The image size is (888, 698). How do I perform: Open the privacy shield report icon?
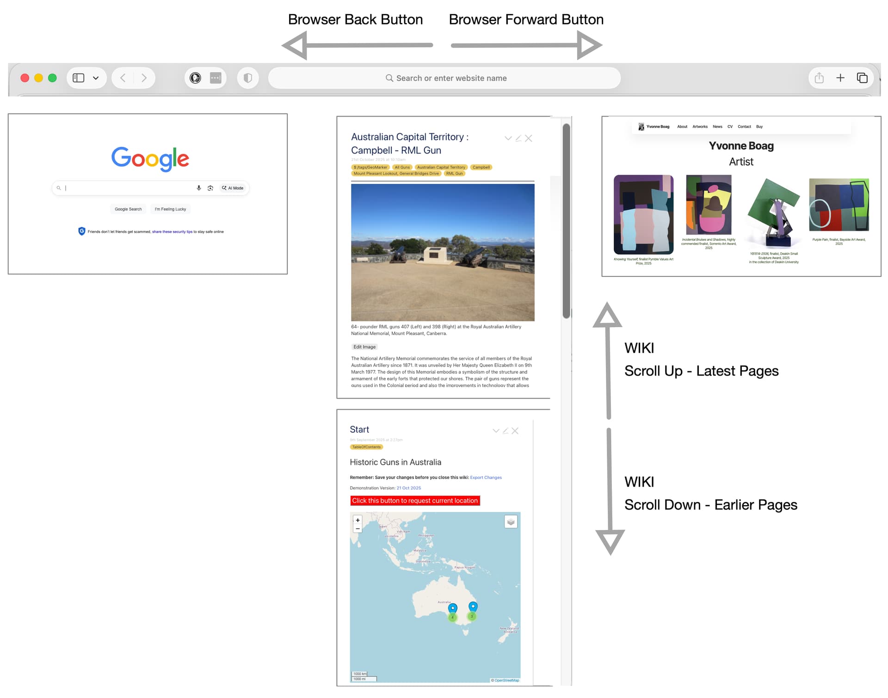248,78
